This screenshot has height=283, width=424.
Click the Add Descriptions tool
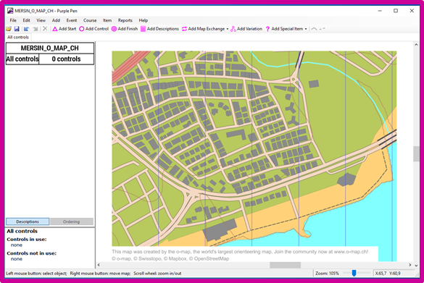click(159, 29)
